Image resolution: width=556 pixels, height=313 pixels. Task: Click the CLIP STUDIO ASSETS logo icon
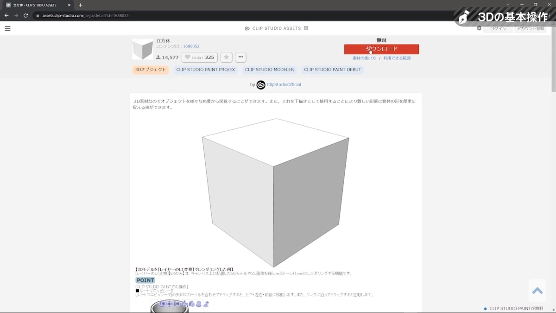pyautogui.click(x=247, y=28)
